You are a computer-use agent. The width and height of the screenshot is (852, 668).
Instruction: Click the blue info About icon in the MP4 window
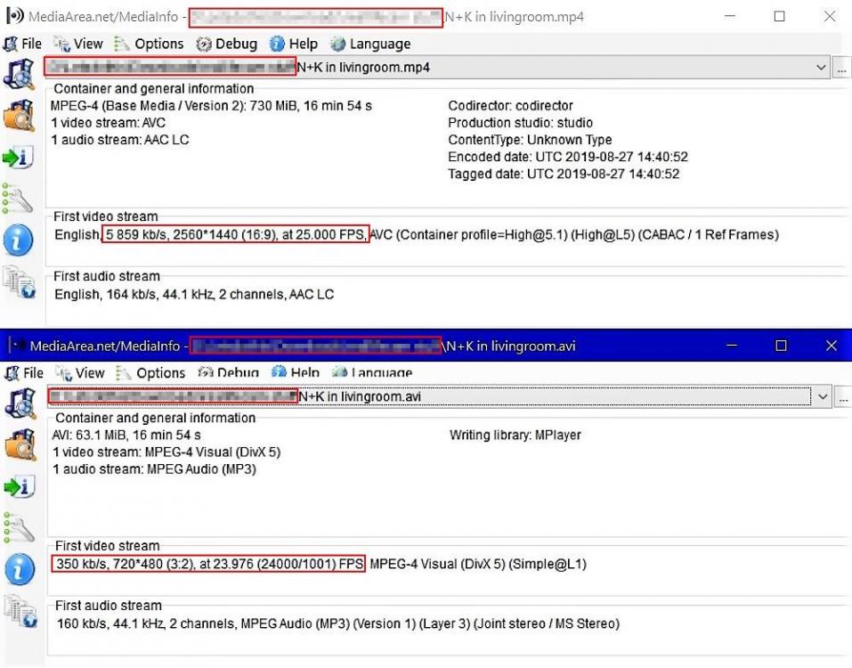click(x=19, y=240)
